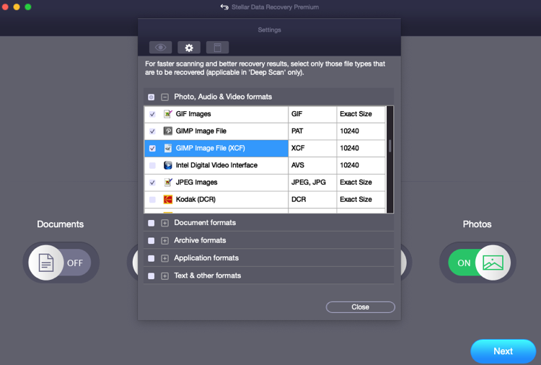Open the third settings tab with the window icon
This screenshot has height=365, width=541.
(217, 48)
